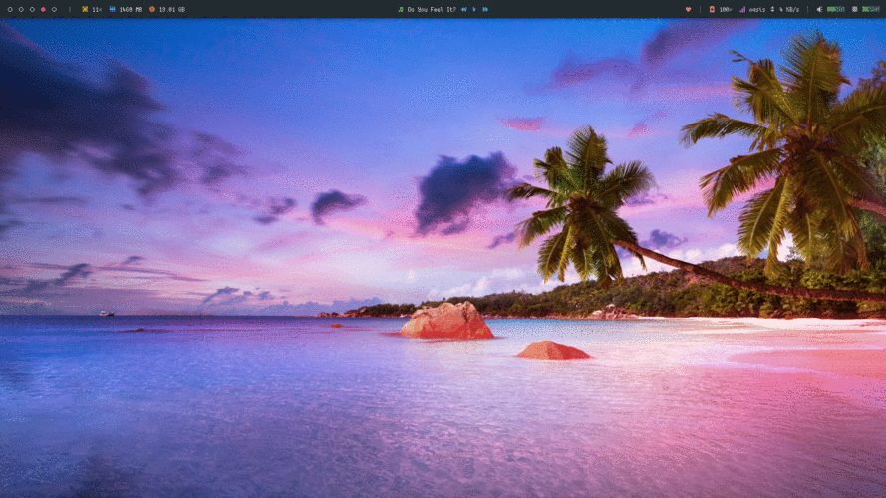Click the CPU usage icon

[x=85, y=9]
